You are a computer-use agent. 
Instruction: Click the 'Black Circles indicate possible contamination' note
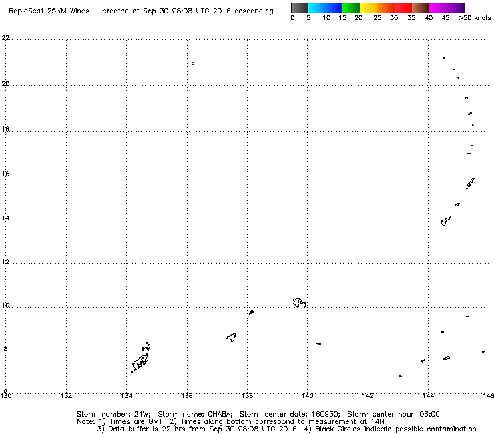(390, 429)
